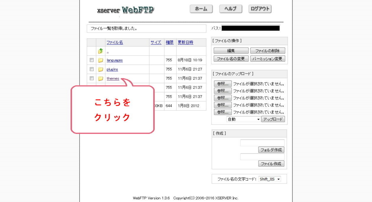The width and height of the screenshot is (372, 202).
Task: Go to ホーム page
Action: (x=201, y=9)
